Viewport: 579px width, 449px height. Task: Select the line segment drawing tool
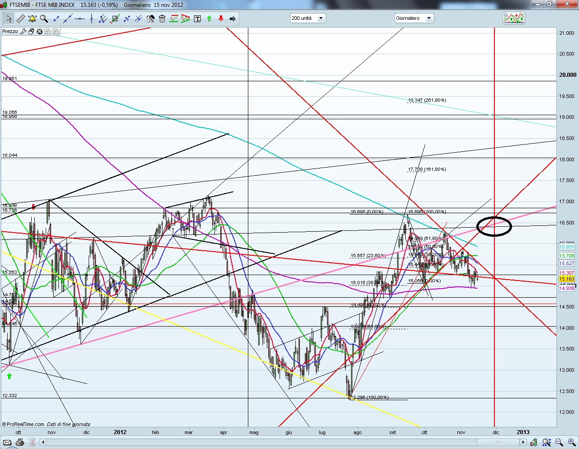click(56, 19)
